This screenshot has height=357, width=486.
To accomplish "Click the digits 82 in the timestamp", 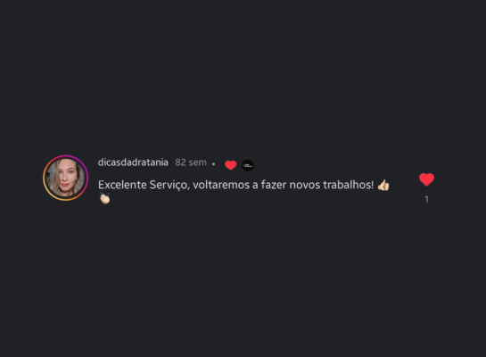I will click(x=180, y=162).
